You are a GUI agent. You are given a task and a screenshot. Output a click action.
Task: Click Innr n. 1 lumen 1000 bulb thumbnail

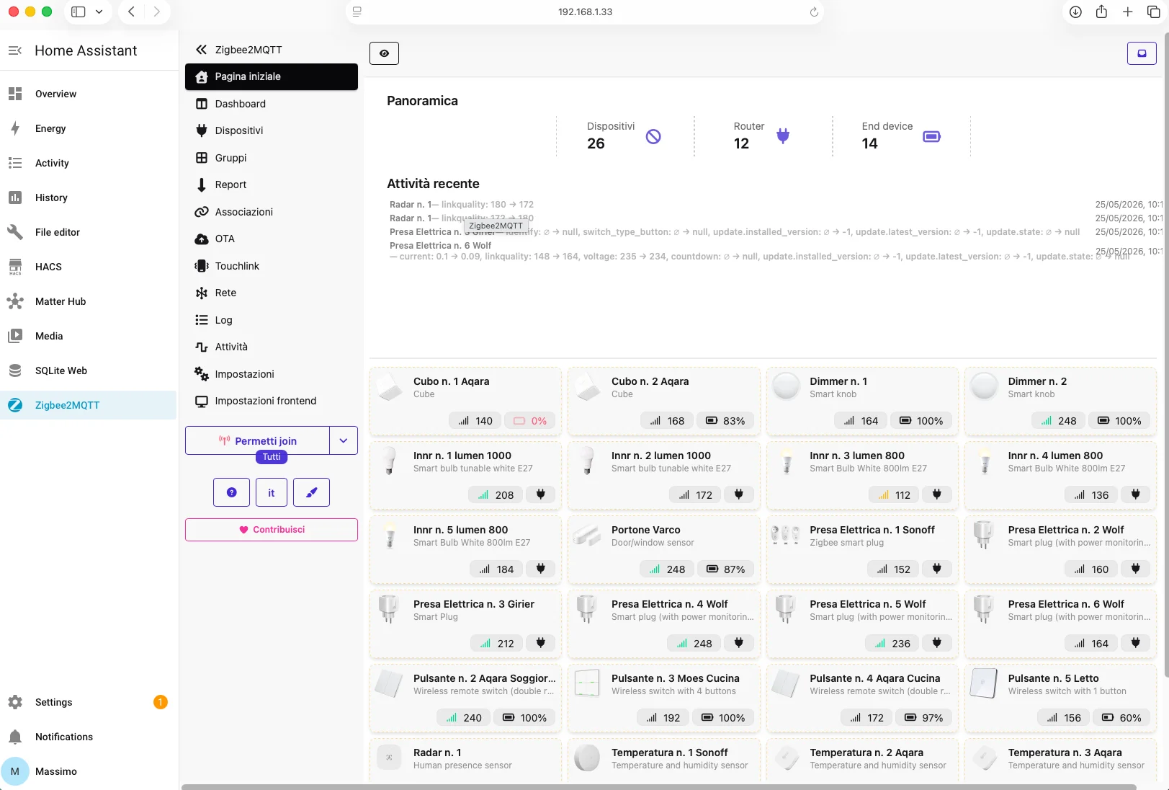[390, 461]
